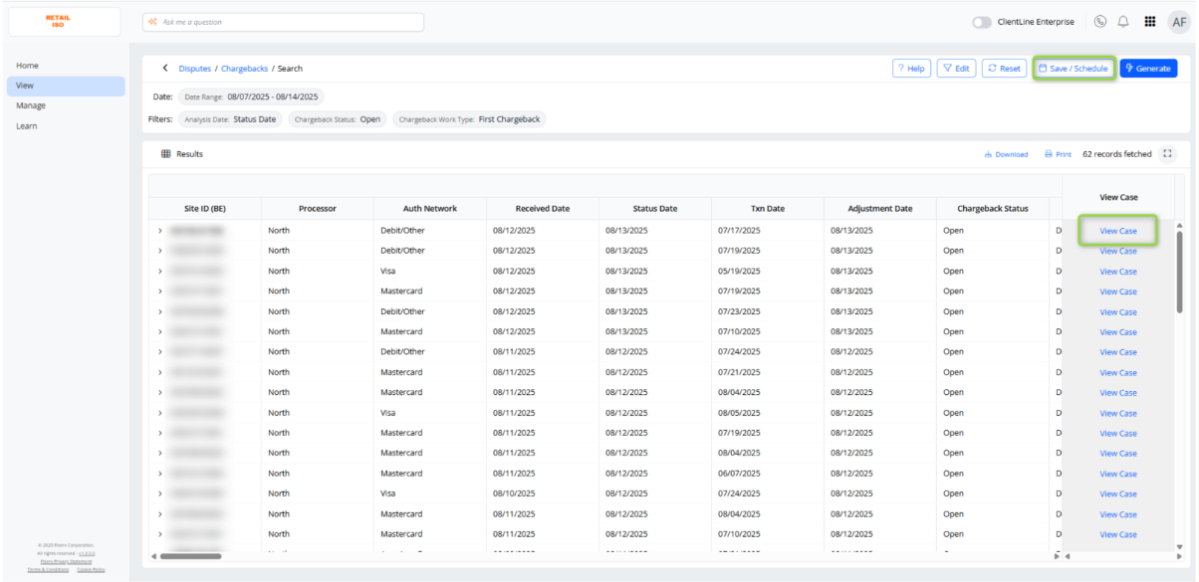The image size is (1199, 582).
Task: Click the vertical scrollbar down arrow
Action: pos(1181,545)
